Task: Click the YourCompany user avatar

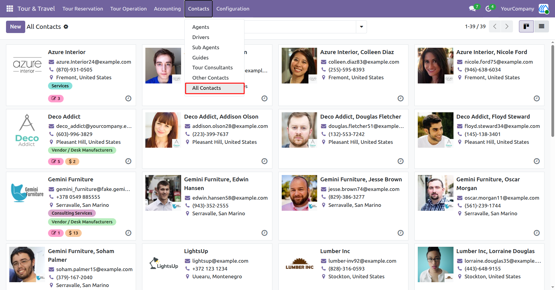Action: (x=544, y=9)
